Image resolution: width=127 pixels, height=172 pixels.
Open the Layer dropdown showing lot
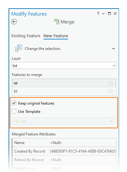tap(64, 65)
